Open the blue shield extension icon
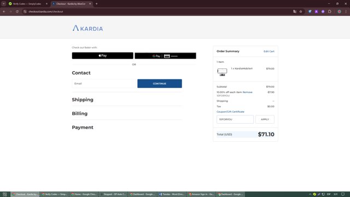Screen dimensions: 350x197 (x=310, y=11)
